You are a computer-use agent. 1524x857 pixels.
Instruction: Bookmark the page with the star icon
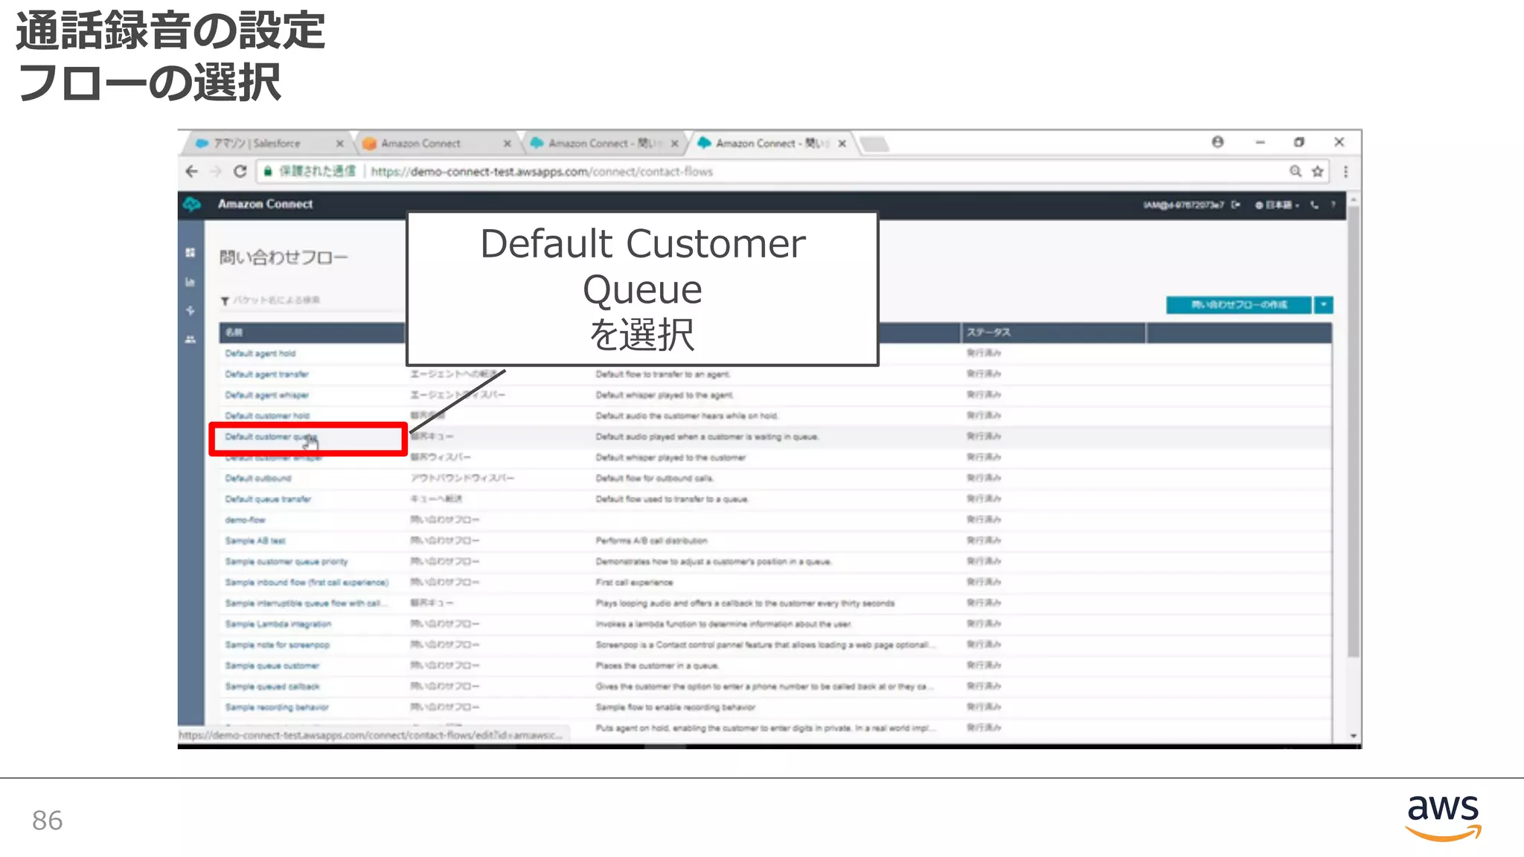tap(1318, 172)
